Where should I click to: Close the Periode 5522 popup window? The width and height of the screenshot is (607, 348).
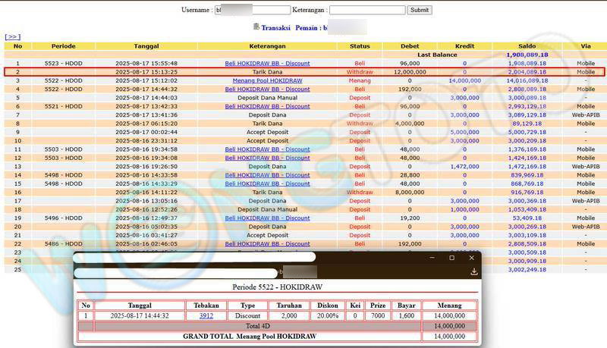coord(470,258)
